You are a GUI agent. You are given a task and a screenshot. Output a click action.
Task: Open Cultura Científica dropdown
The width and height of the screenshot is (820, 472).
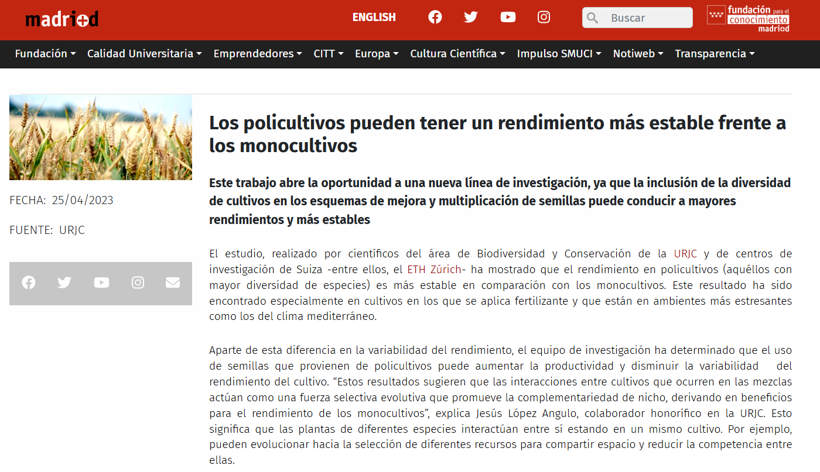pyautogui.click(x=458, y=54)
